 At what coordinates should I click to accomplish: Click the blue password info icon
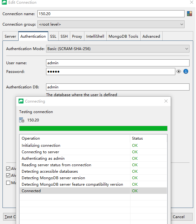point(186,71)
